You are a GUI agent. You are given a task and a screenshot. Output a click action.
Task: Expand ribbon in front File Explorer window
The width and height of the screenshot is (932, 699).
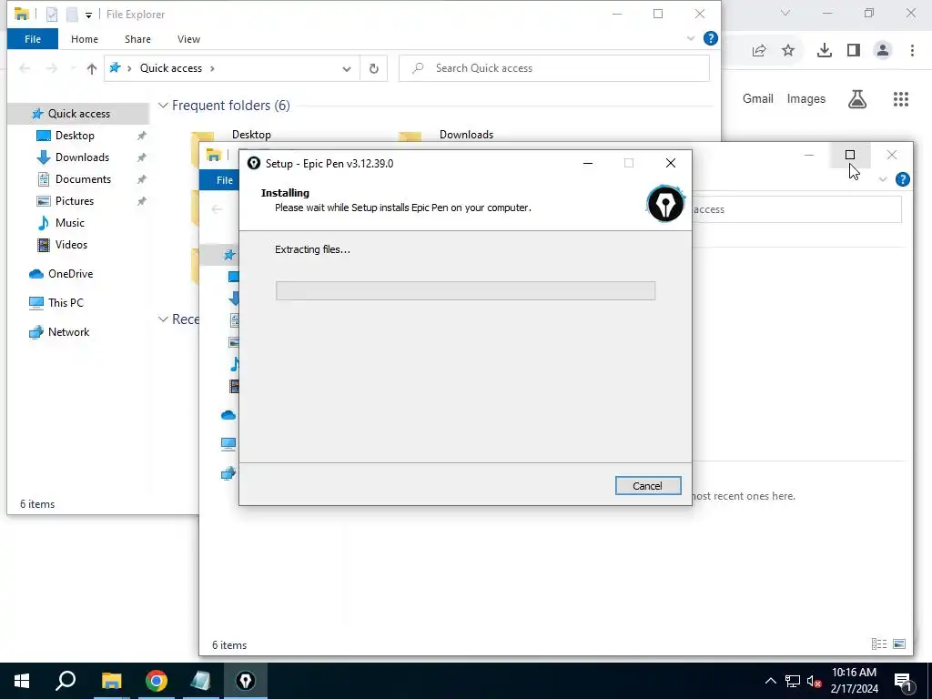(883, 179)
